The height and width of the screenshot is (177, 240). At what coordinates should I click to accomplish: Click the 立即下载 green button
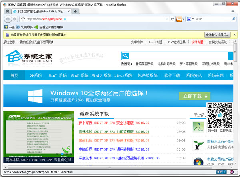click(x=195, y=96)
